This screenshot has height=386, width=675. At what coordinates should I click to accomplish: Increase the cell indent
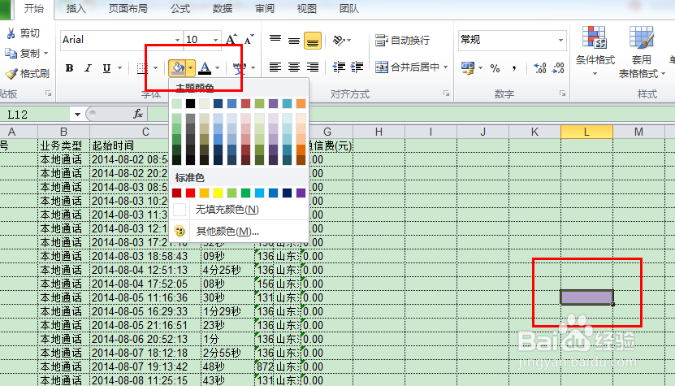click(x=357, y=67)
